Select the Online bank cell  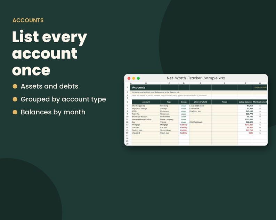click(200, 108)
